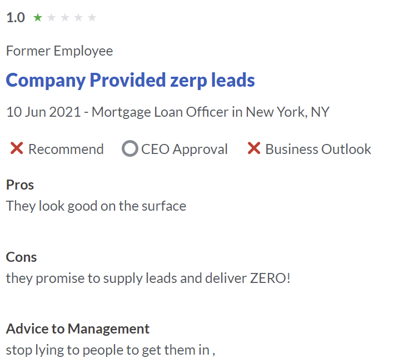Screen dimensions: 399x363
Task: Select the Recommend label
Action: point(66,149)
